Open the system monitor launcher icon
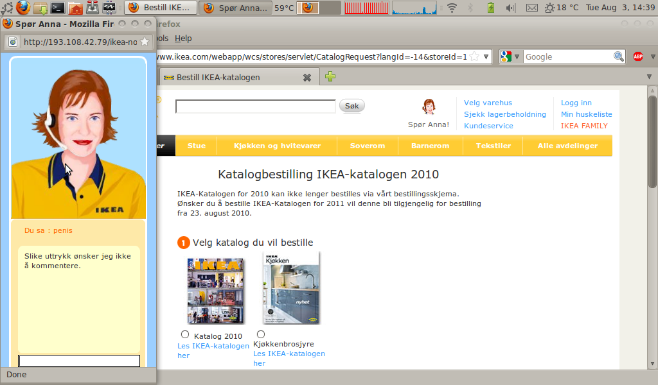This screenshot has height=385, width=658. click(109, 8)
